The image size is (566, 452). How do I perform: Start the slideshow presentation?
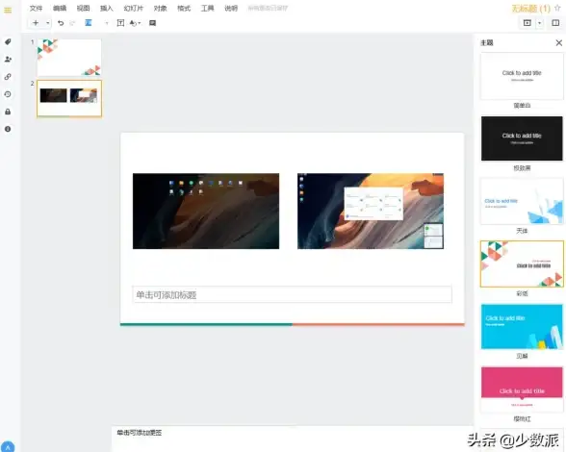tap(527, 23)
